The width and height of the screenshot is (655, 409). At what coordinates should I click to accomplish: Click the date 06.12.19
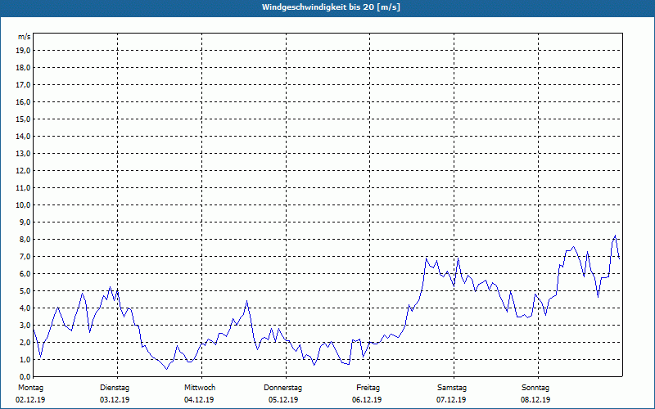(367, 400)
